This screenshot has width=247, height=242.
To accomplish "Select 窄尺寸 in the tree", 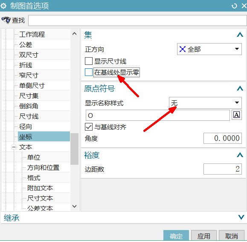I will tap(29, 76).
